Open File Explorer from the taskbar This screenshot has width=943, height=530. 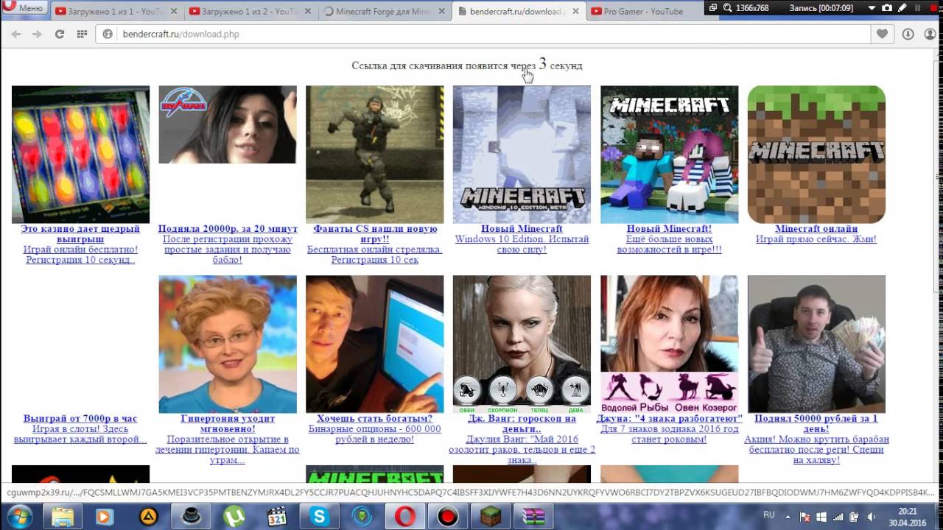[63, 517]
